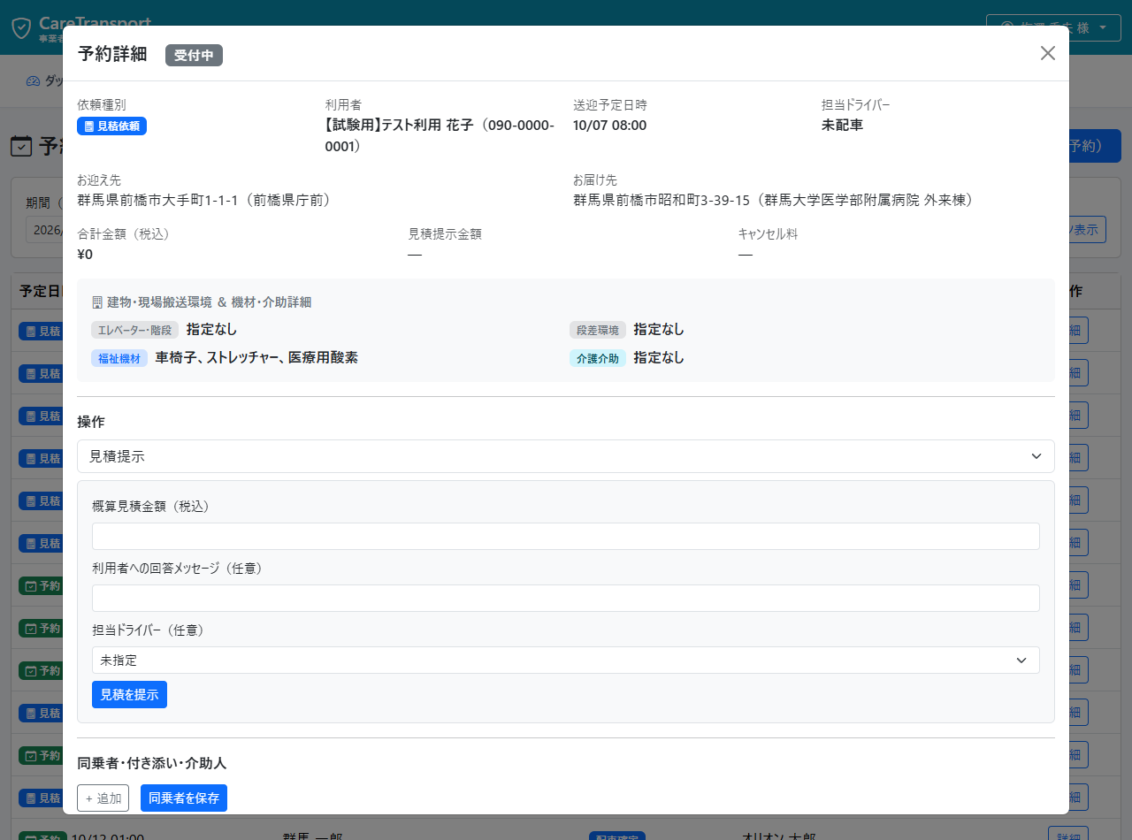1132x840 pixels.
Task: Click 指定なし next to 介護介助
Action: point(659,358)
